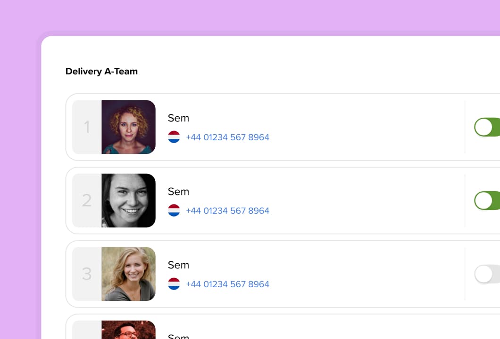The image size is (500, 339).
Task: Click the rank number 1 badge
Action: (87, 127)
